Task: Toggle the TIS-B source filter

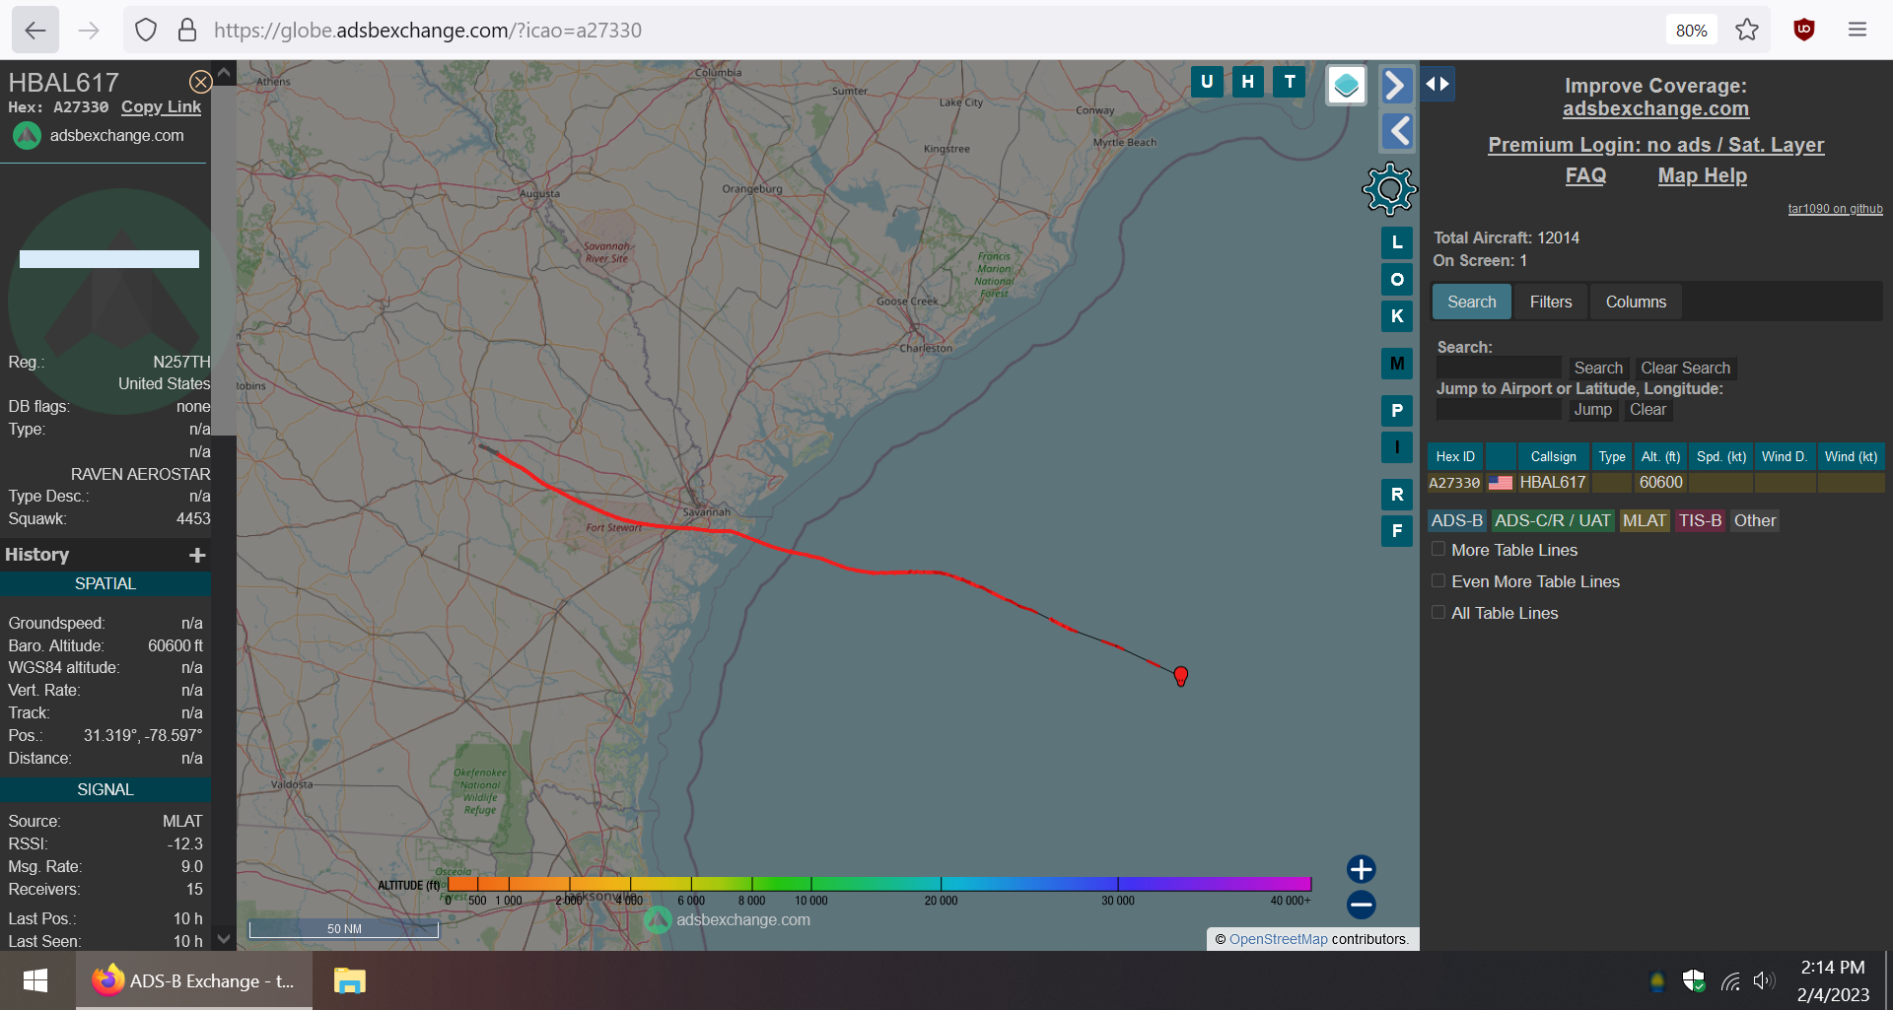Action: 1700,520
